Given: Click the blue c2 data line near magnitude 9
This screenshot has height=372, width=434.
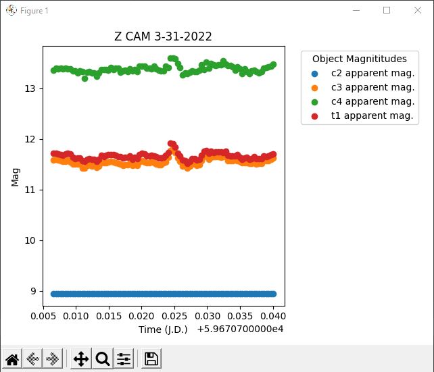Looking at the screenshot, I should coord(164,294).
